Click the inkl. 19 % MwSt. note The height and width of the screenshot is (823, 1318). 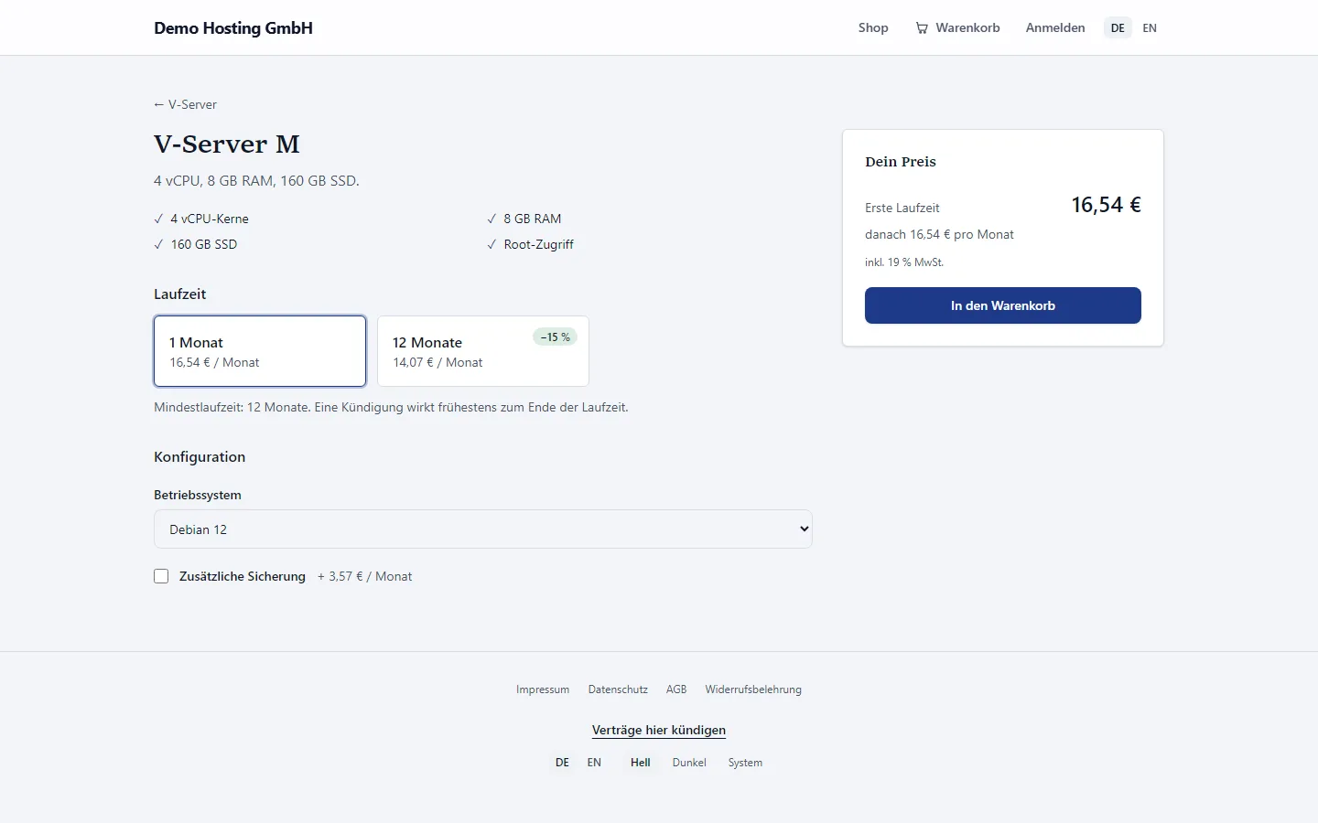point(904,262)
